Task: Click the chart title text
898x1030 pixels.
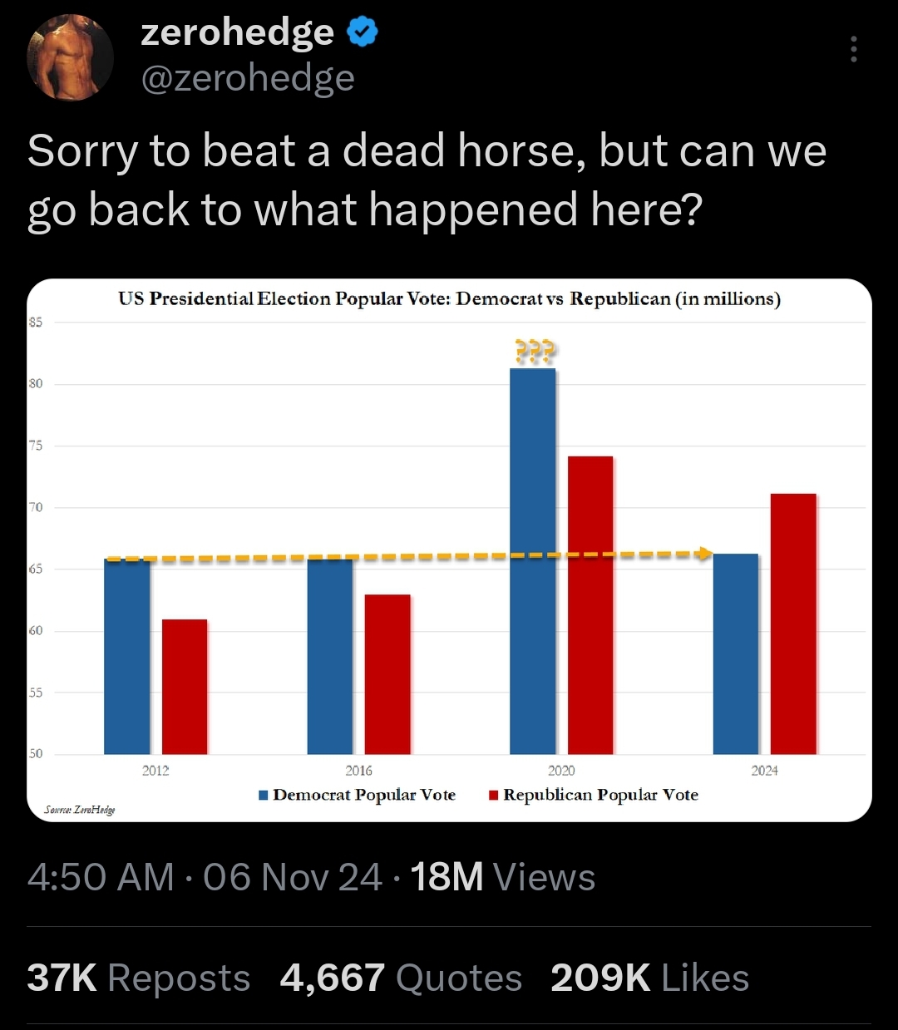Action: pos(449,299)
